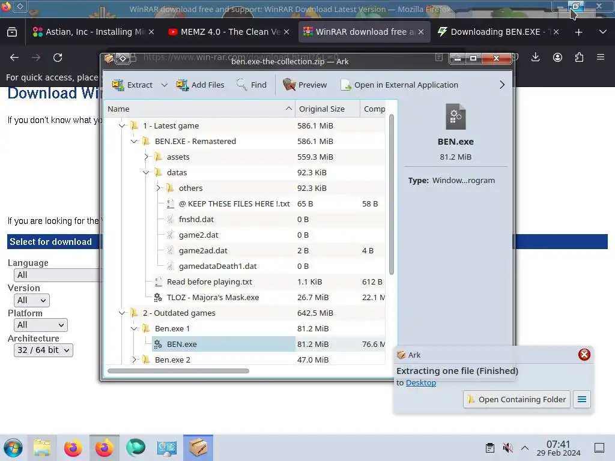Click Open Containing Folder button
This screenshot has height=461, width=615.
click(517, 399)
